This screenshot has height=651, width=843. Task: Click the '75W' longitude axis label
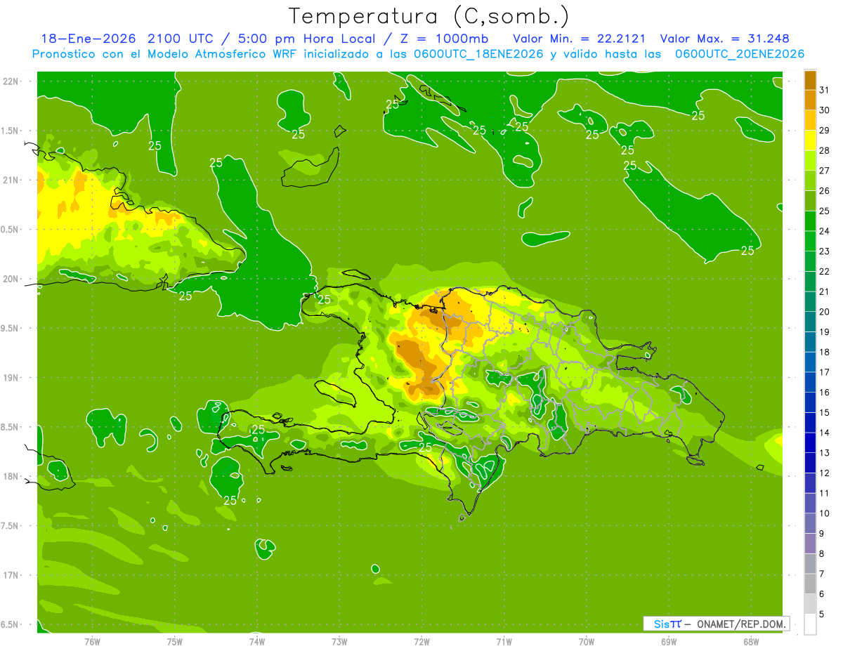(174, 642)
